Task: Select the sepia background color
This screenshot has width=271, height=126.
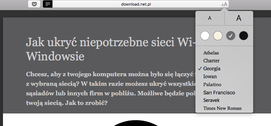Action: [x=218, y=36]
